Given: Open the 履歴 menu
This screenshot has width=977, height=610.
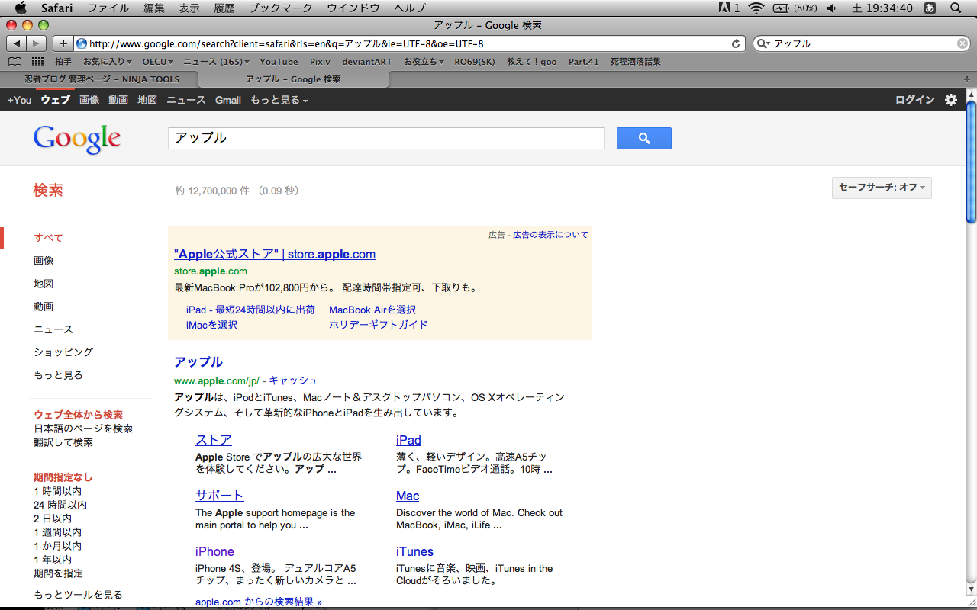Looking at the screenshot, I should click(224, 8).
